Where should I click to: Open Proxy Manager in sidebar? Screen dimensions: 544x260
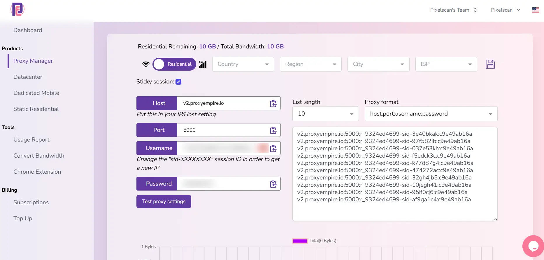click(x=33, y=61)
